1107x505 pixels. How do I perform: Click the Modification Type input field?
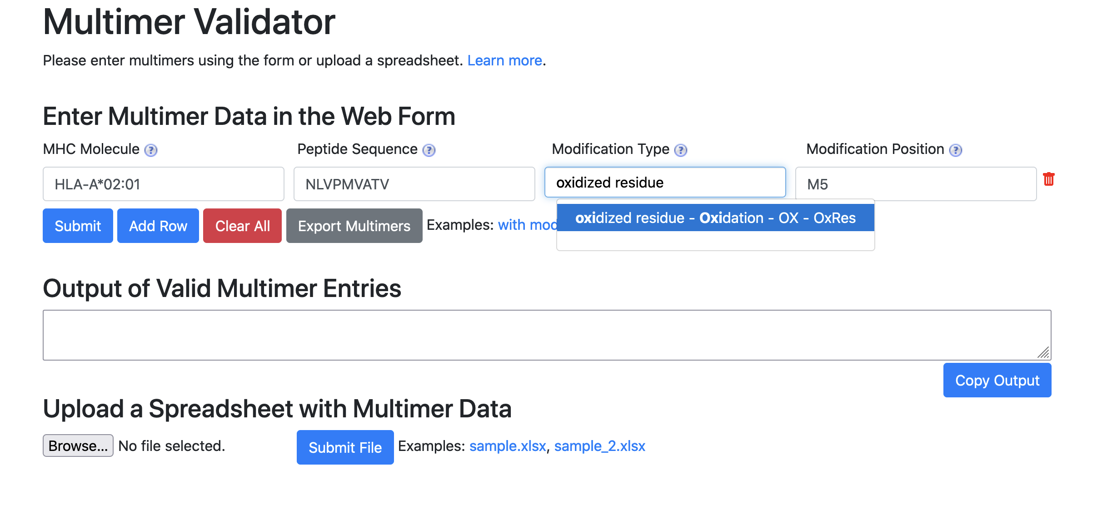tap(665, 183)
